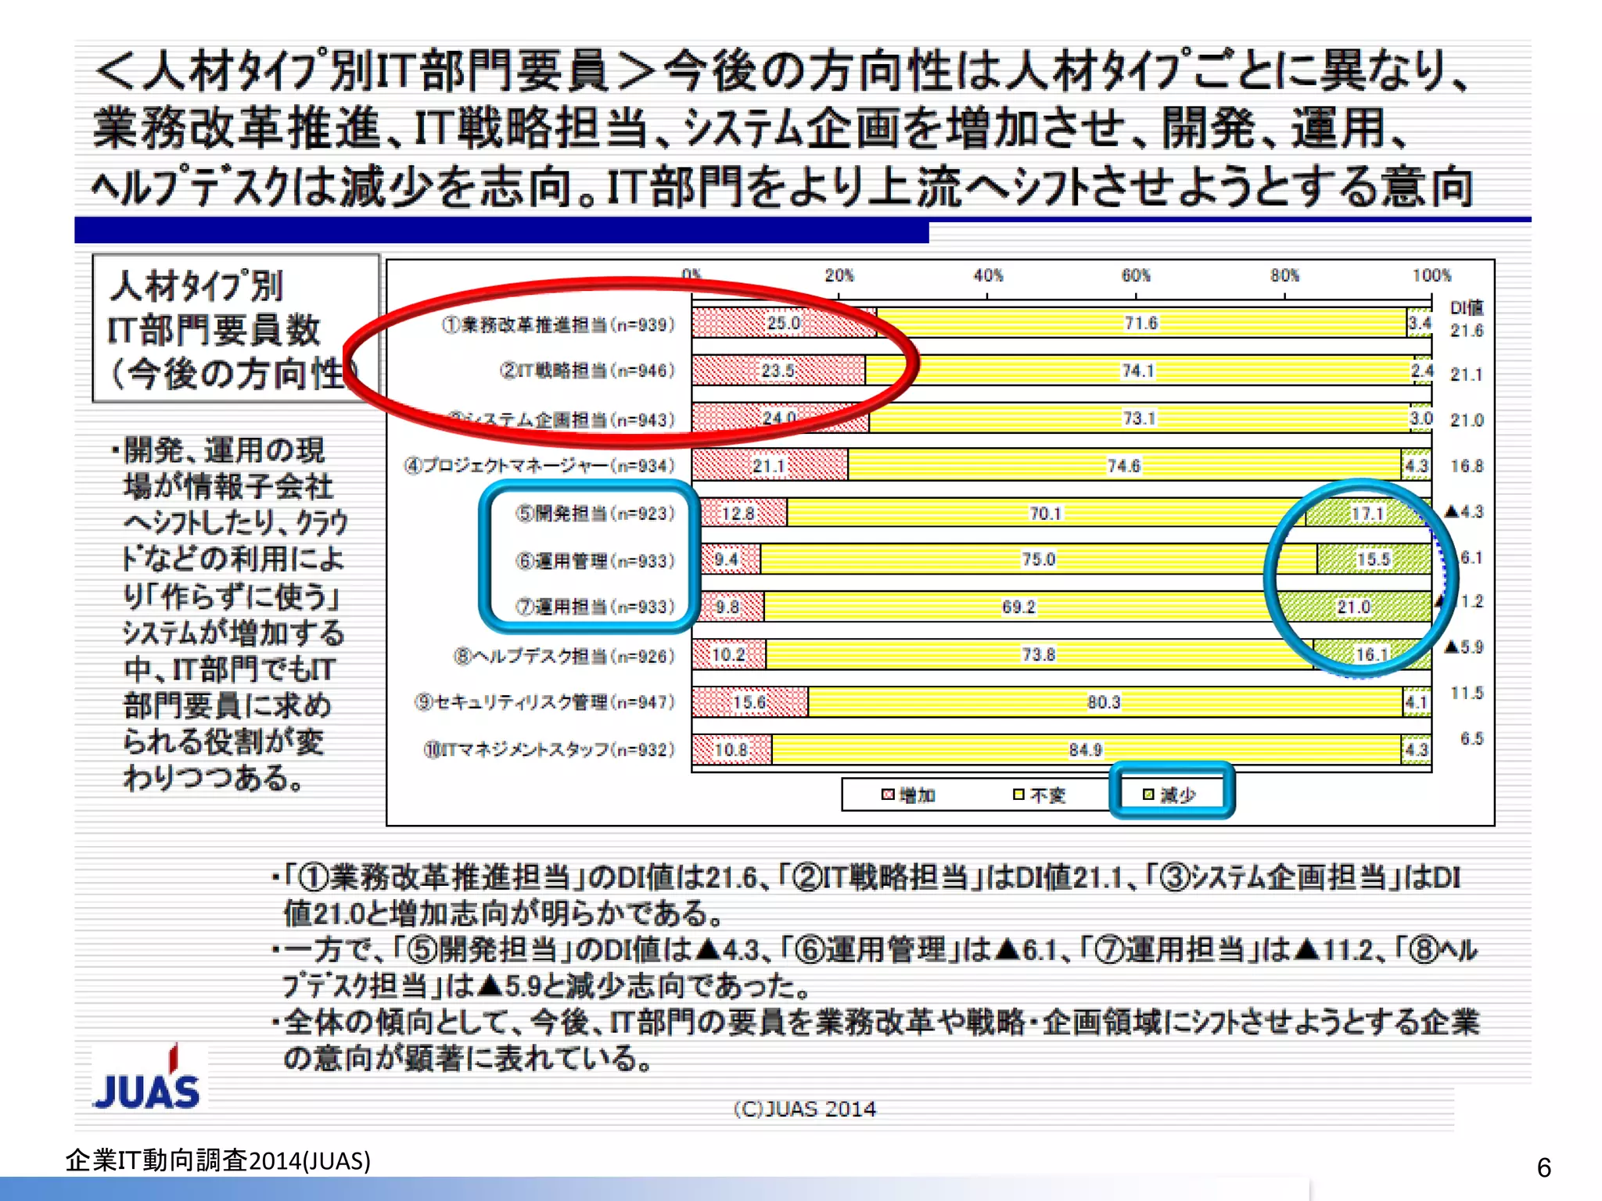Click the 40% axis label
1602x1201 pixels.
(988, 275)
